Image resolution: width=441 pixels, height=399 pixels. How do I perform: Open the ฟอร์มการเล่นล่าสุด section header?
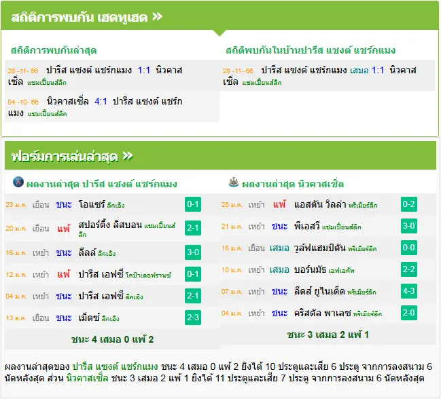[x=220, y=155]
